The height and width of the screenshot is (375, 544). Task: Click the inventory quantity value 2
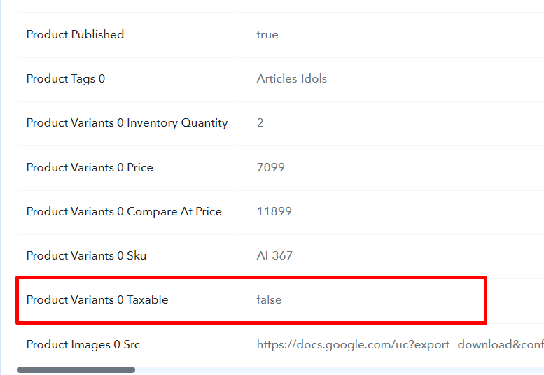click(260, 122)
